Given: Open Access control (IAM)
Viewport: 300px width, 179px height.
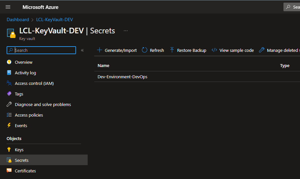Looking at the screenshot, I should click(34, 84).
